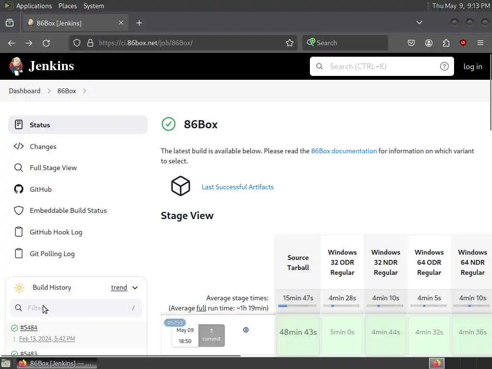This screenshot has height=369, width=492.
Task: Open the list all tabs dropdown
Action: [419, 23]
